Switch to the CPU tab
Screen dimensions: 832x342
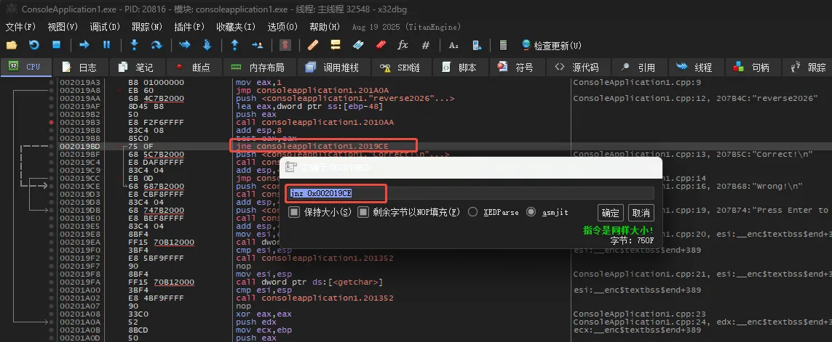tap(26, 67)
